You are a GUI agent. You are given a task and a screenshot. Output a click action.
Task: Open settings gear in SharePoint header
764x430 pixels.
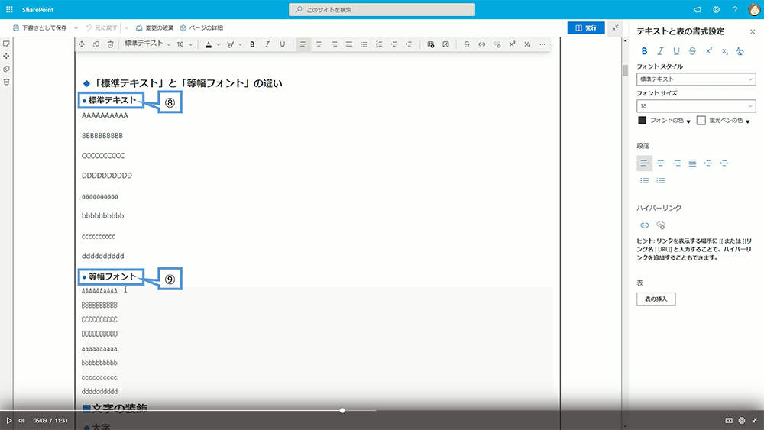(716, 9)
